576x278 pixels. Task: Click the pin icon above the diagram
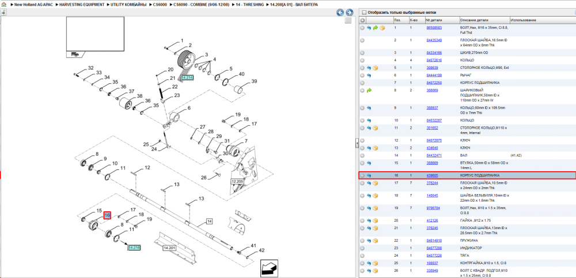[x=3, y=13]
